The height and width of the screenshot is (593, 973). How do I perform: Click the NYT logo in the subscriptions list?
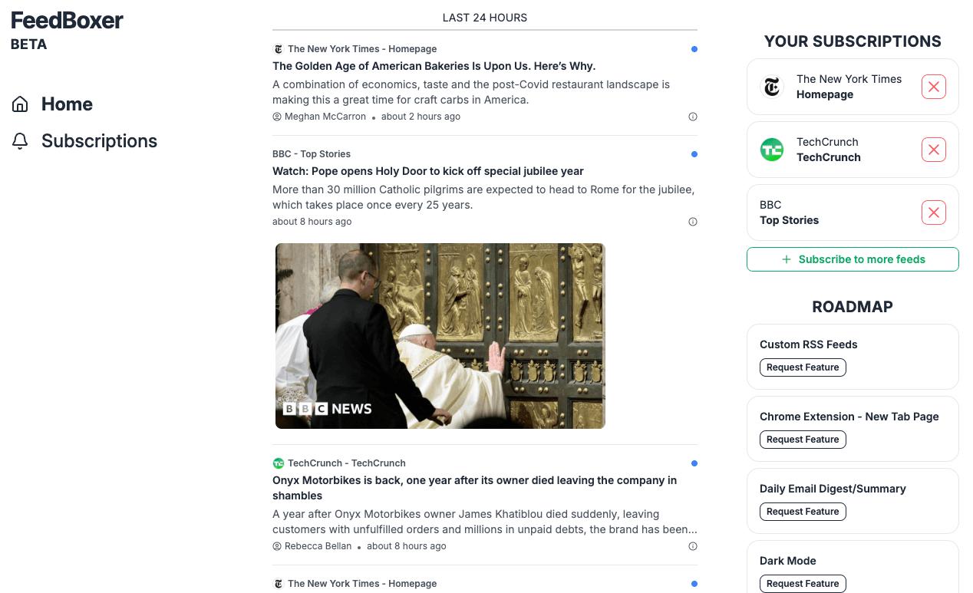coord(772,87)
